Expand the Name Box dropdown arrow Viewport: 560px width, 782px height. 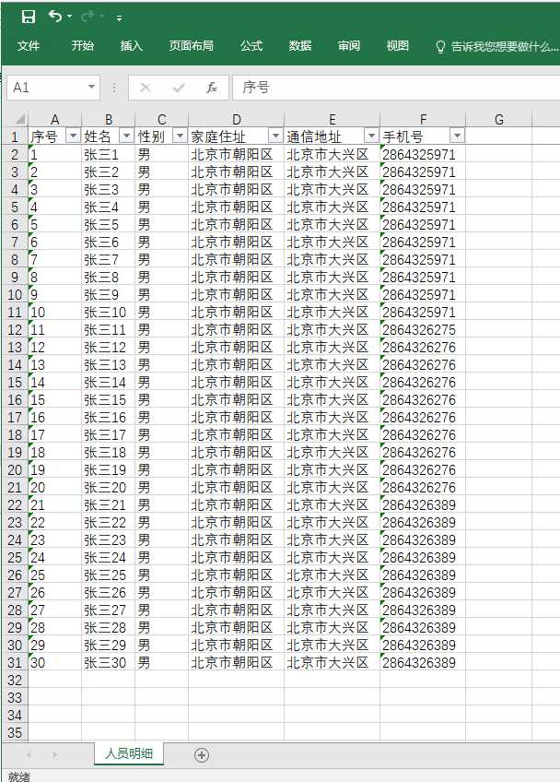(92, 88)
